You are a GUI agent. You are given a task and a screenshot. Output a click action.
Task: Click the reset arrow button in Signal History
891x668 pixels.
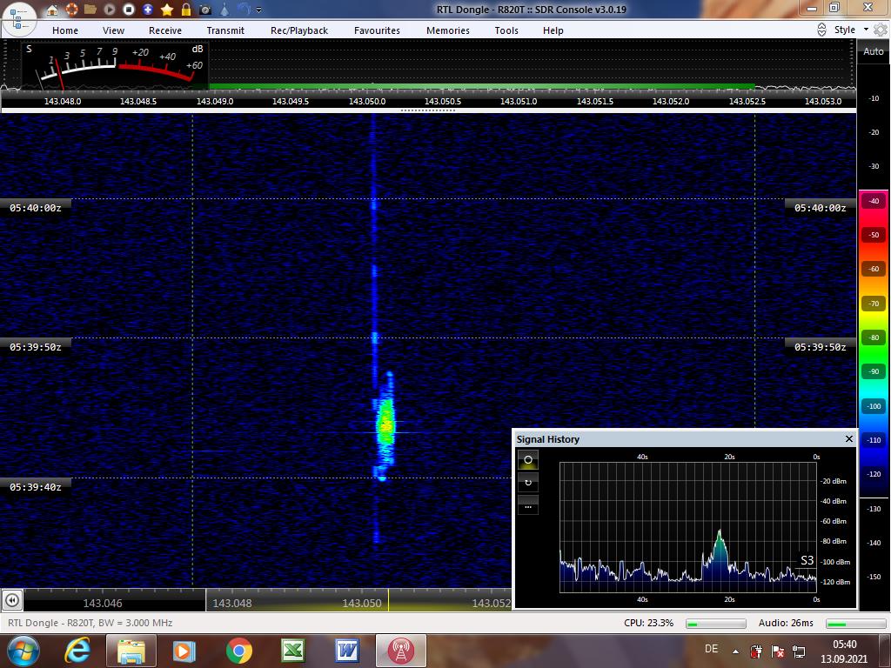(528, 483)
